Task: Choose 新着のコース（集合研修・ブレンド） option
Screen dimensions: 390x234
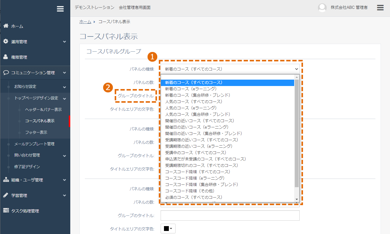Action: [228, 95]
